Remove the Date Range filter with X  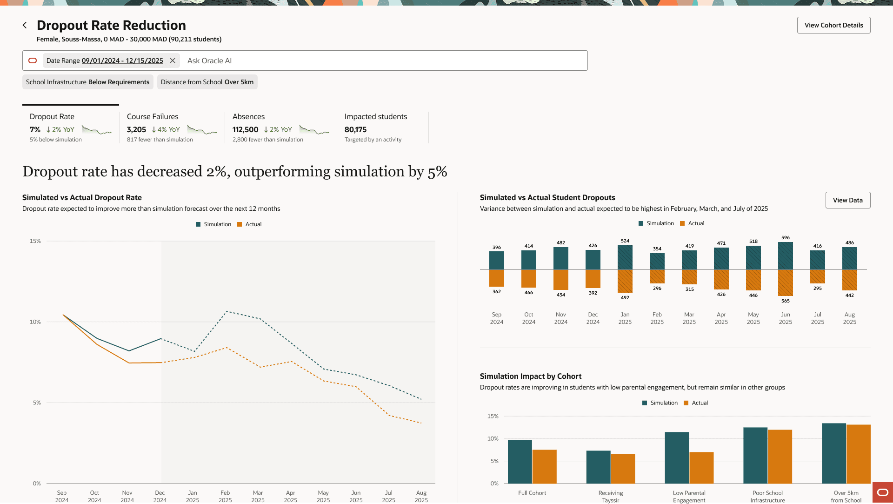coord(173,60)
